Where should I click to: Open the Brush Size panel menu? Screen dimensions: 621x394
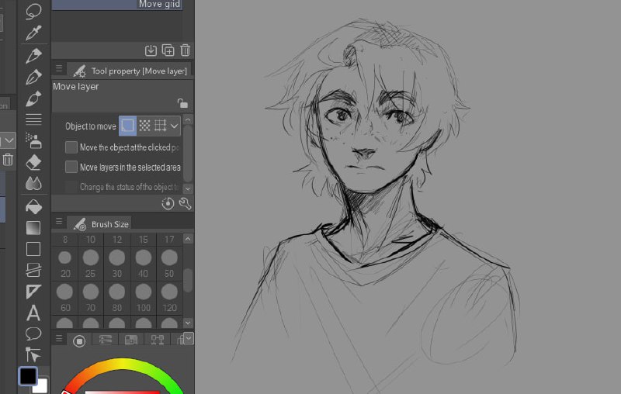[x=59, y=222]
